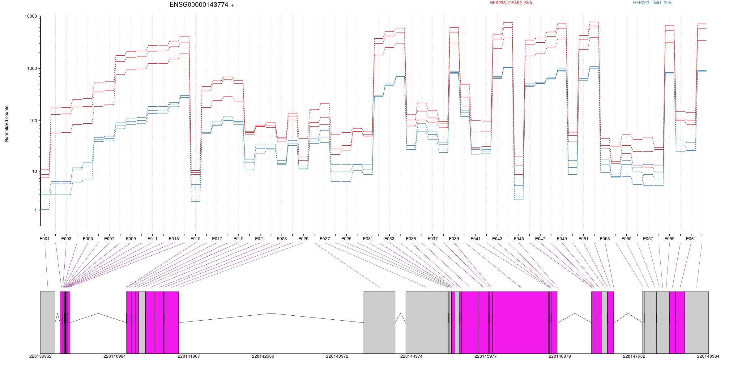742x371 pixels.
Task: Click exon label E031
Action: (x=368, y=239)
